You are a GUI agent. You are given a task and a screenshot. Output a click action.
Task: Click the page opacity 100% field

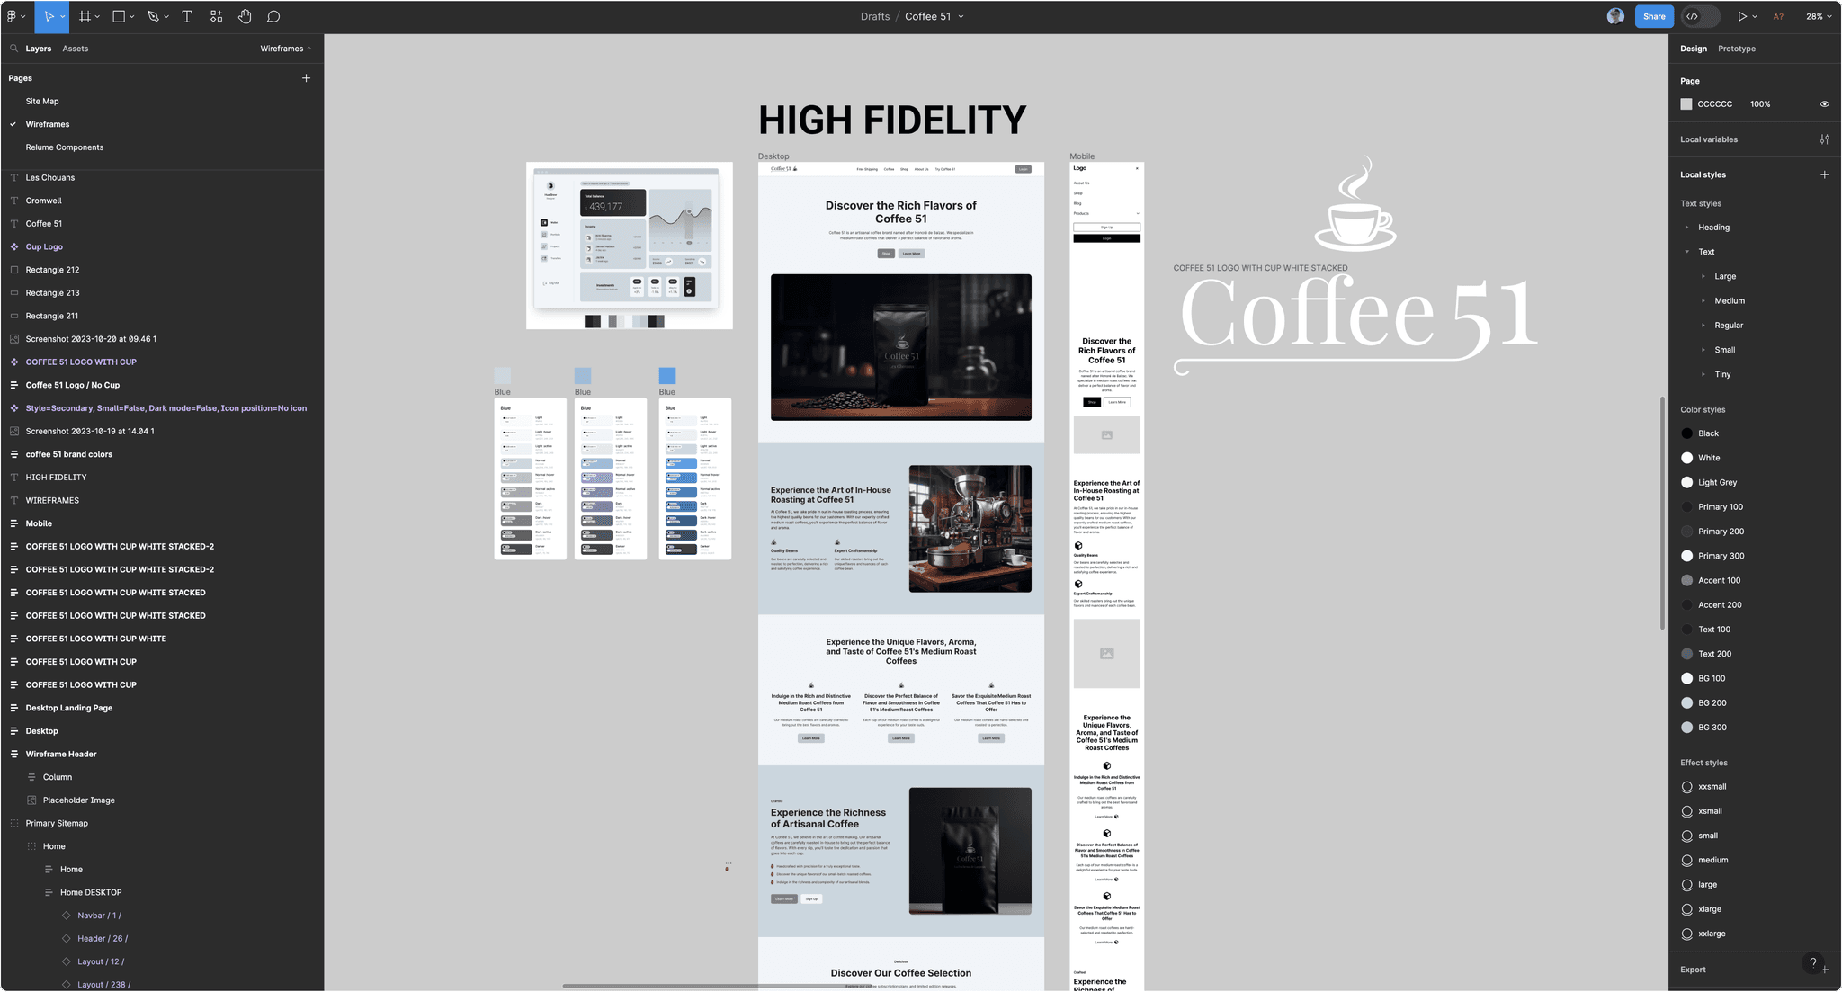[x=1760, y=104]
